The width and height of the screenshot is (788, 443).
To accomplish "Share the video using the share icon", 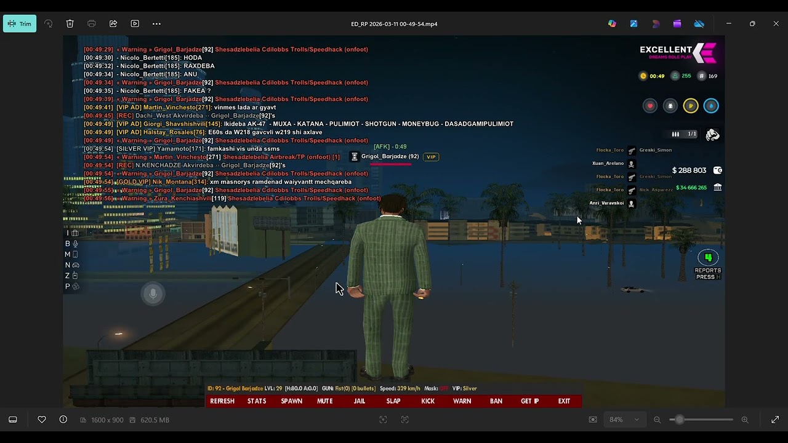I will tap(113, 24).
